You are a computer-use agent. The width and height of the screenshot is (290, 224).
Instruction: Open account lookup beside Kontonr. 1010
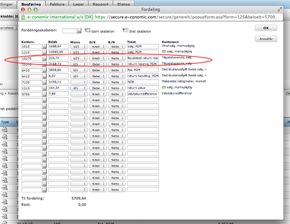pos(44,46)
